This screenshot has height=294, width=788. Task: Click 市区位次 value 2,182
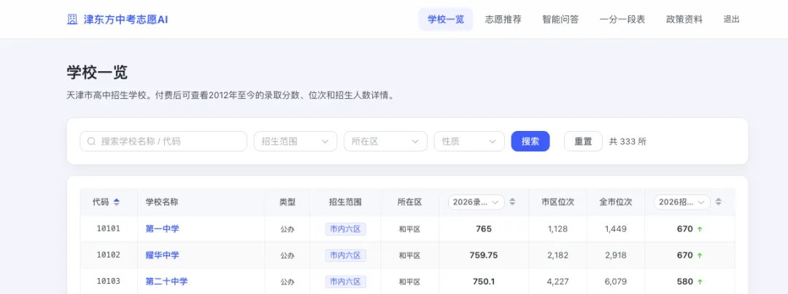pos(558,255)
